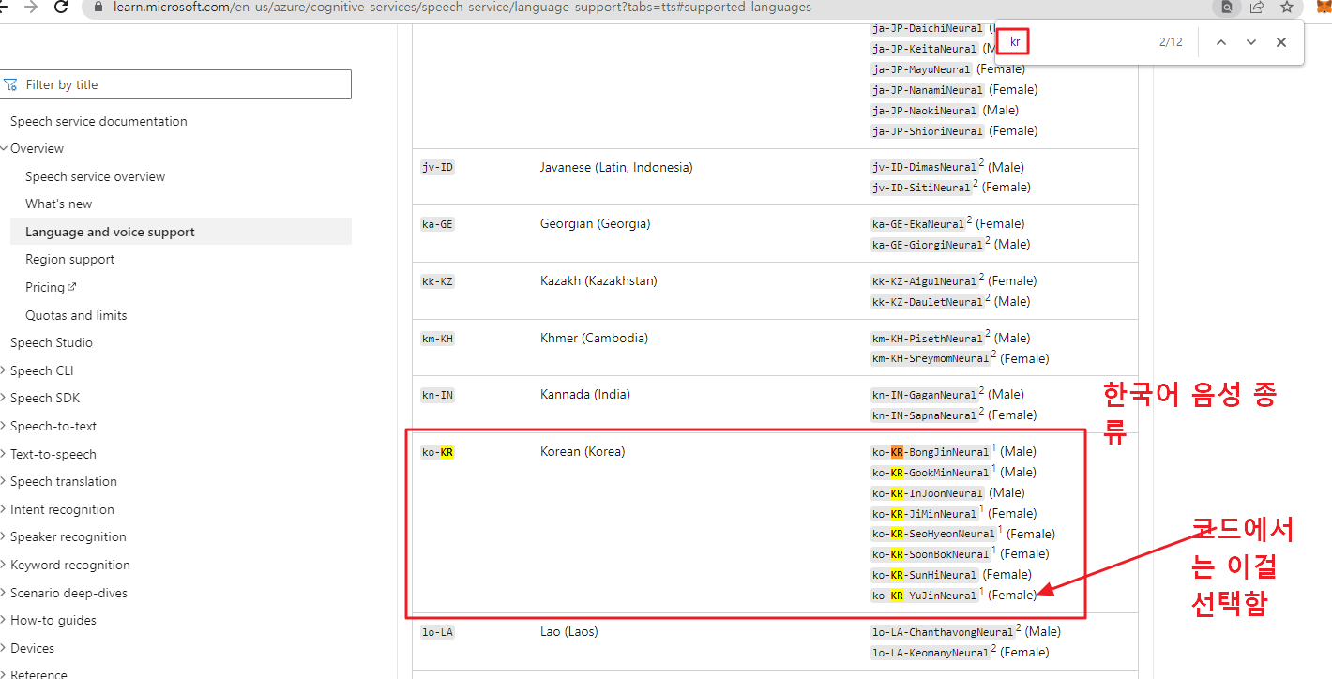The width and height of the screenshot is (1332, 679).
Task: Close the find-in-page bar
Action: click(1281, 42)
